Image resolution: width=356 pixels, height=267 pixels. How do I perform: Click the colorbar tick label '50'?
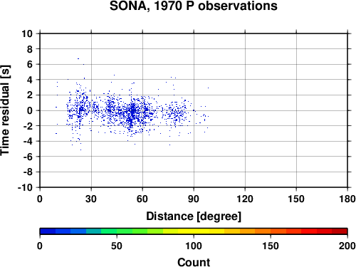117,246
